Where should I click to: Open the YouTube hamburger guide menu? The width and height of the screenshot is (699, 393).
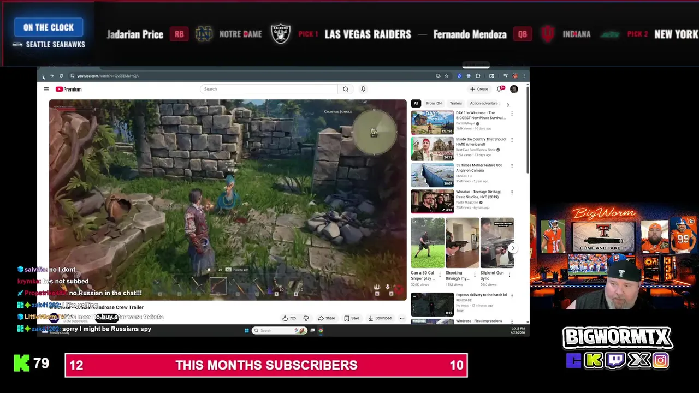pos(46,89)
